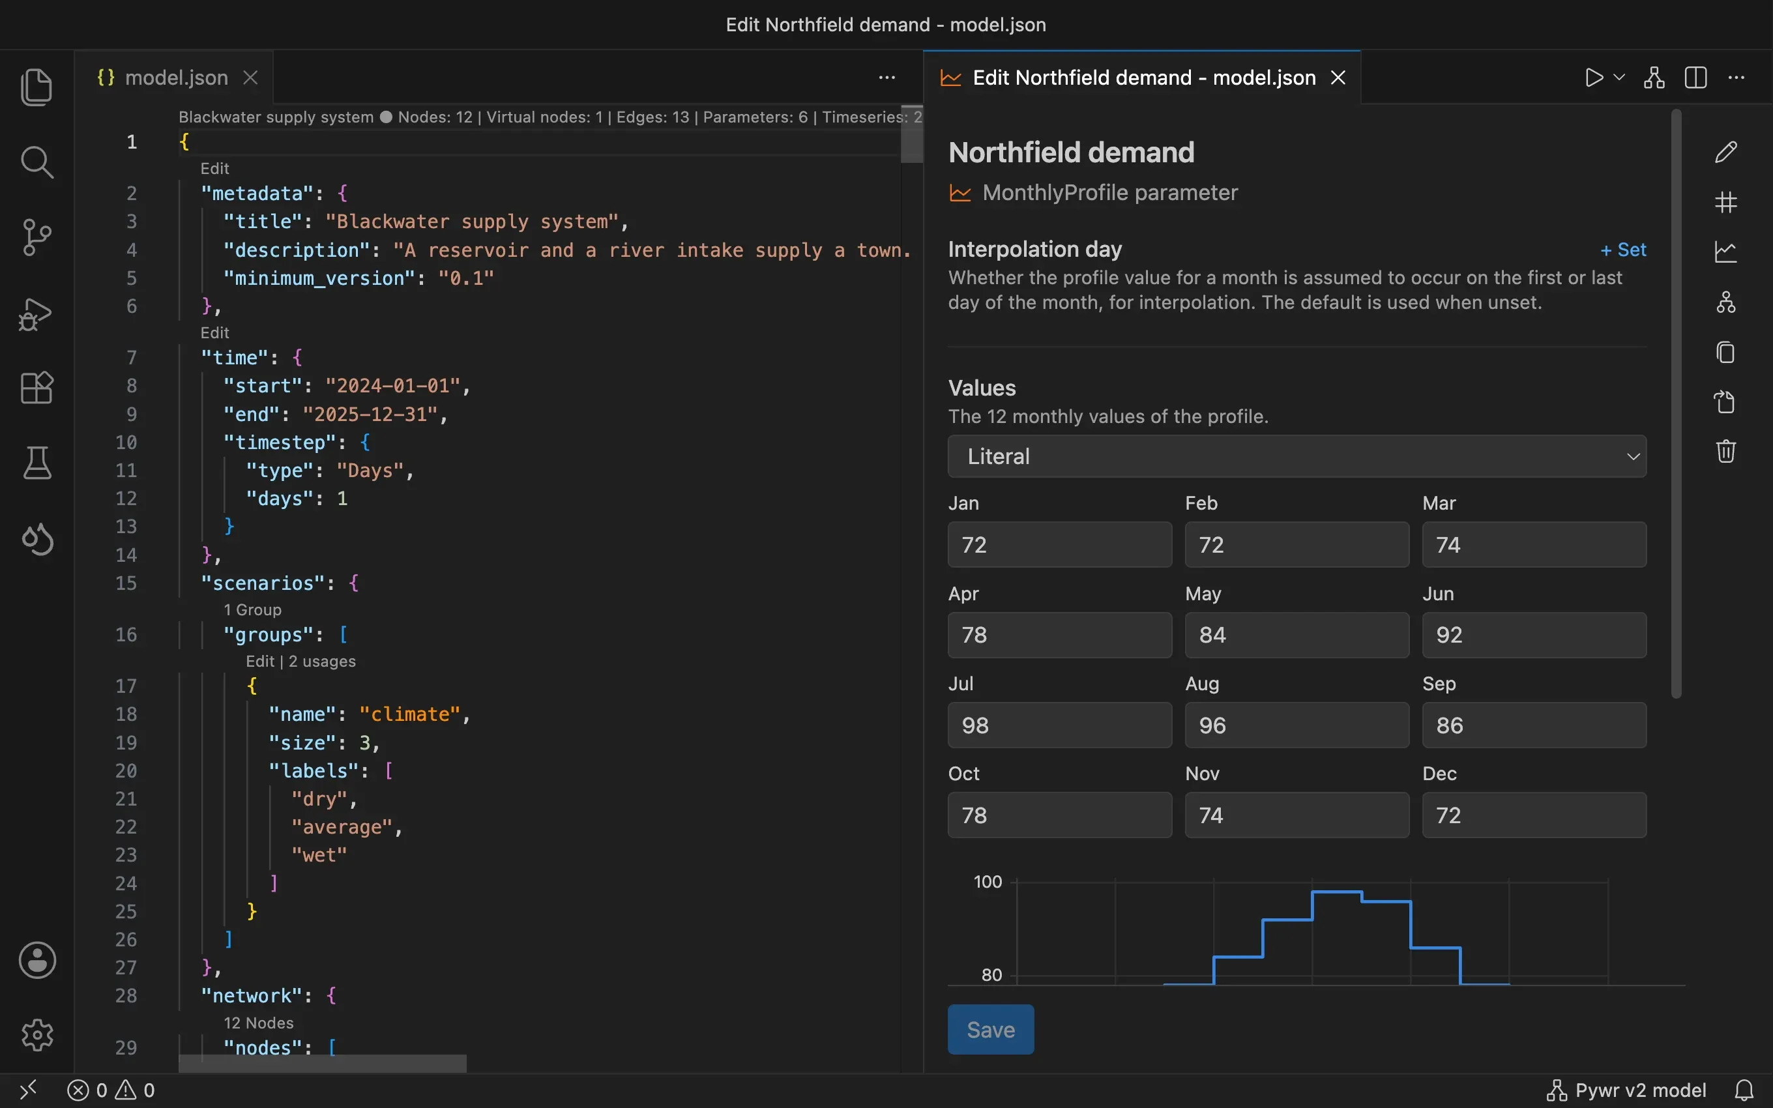
Task: Open the Extensions view
Action: click(37, 388)
